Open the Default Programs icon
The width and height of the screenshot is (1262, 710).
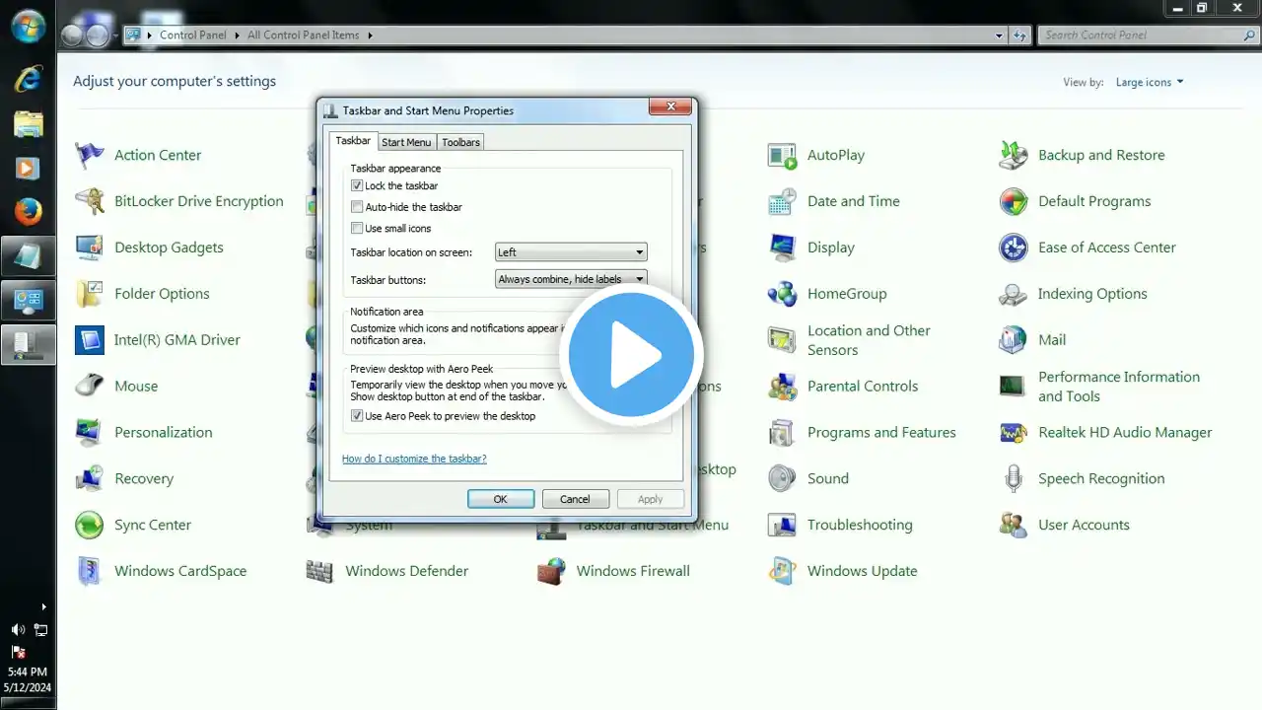[1013, 201]
